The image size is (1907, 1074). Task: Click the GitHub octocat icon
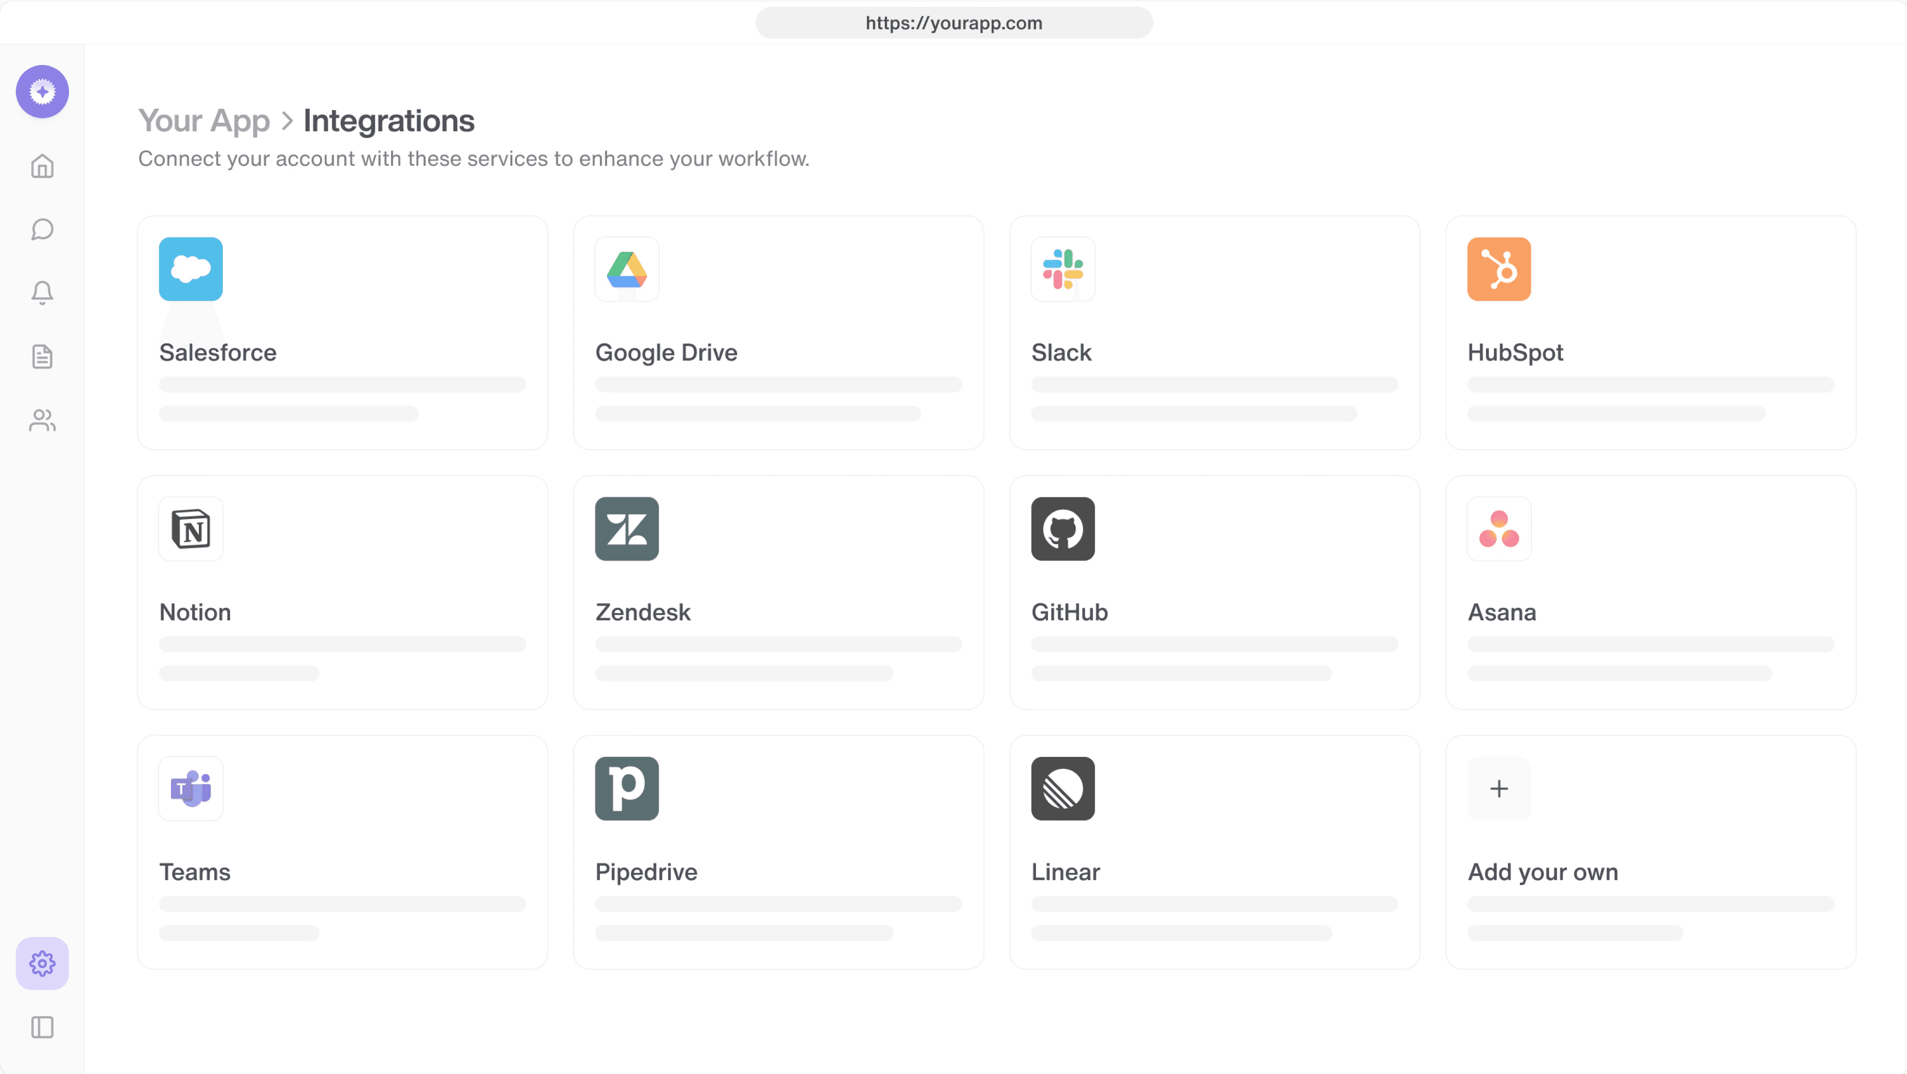[x=1063, y=529]
